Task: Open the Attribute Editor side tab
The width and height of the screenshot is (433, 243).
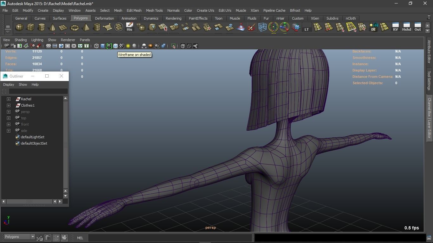Action: (x=429, y=52)
